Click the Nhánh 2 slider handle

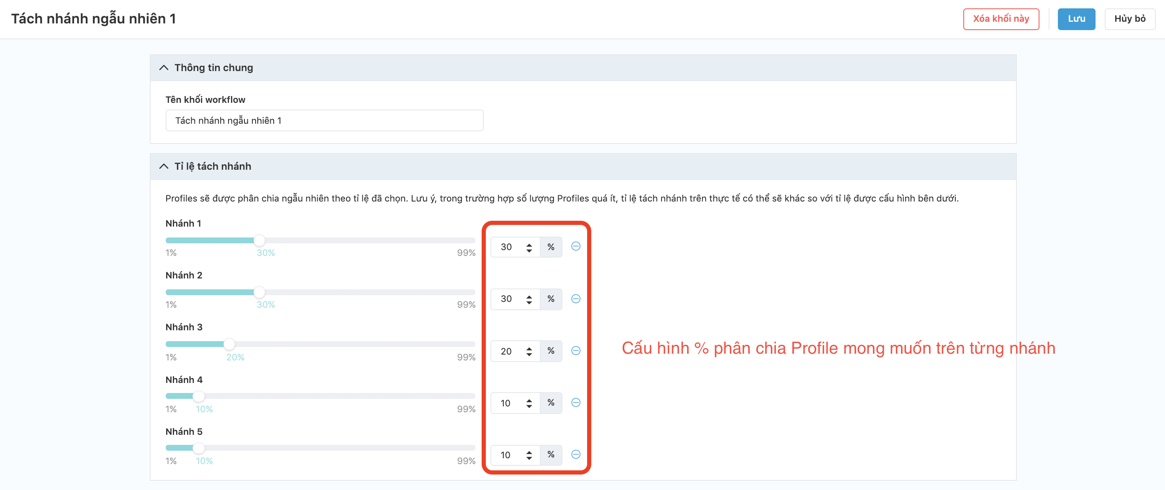259,293
